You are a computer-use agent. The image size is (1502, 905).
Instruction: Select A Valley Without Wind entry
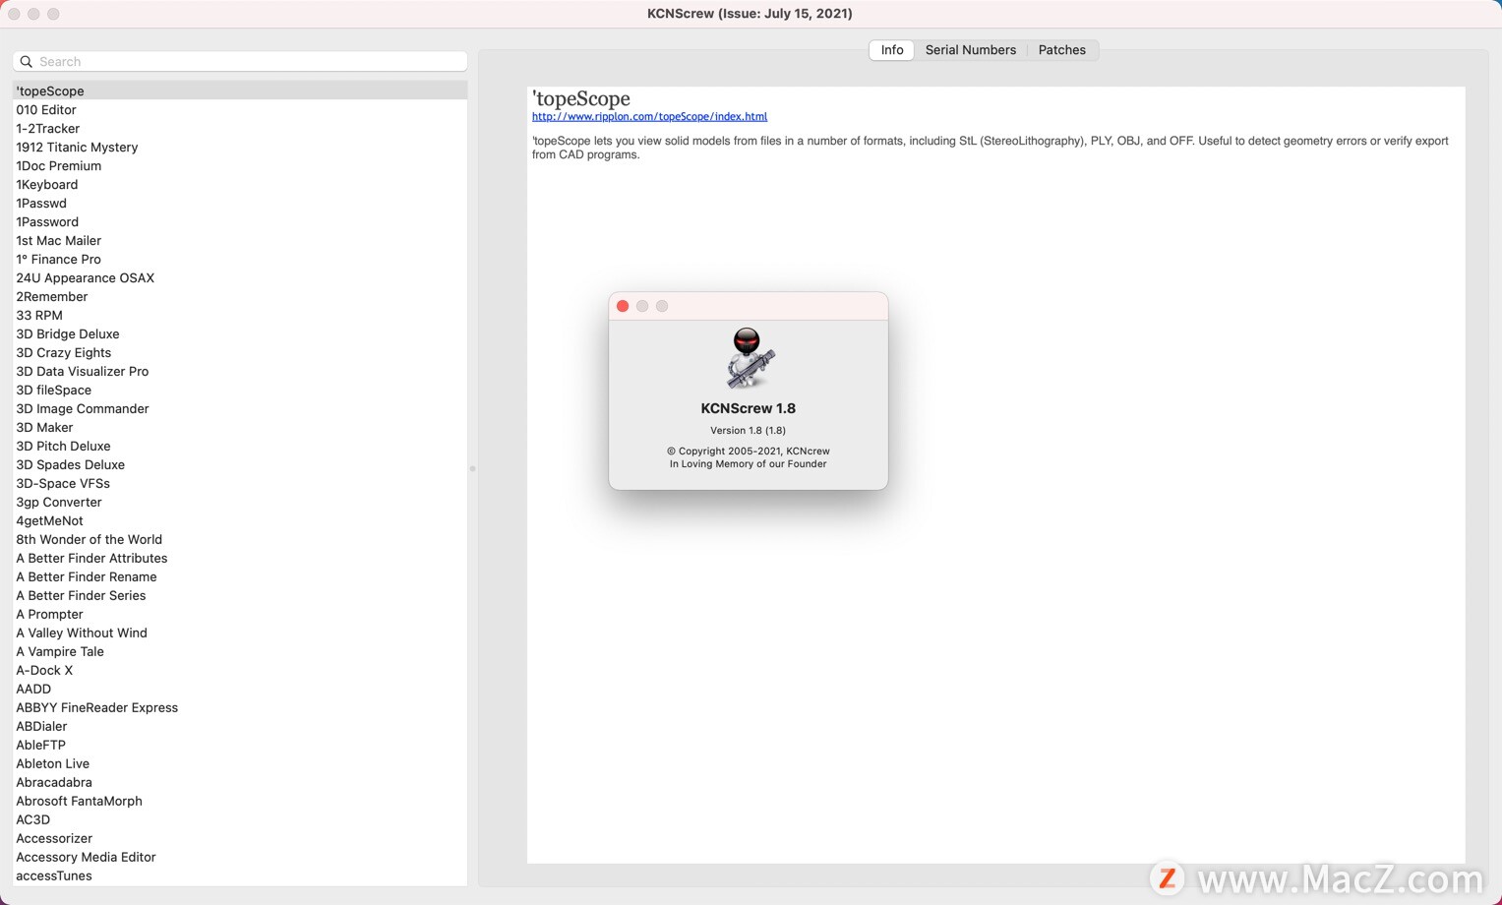tap(240, 633)
